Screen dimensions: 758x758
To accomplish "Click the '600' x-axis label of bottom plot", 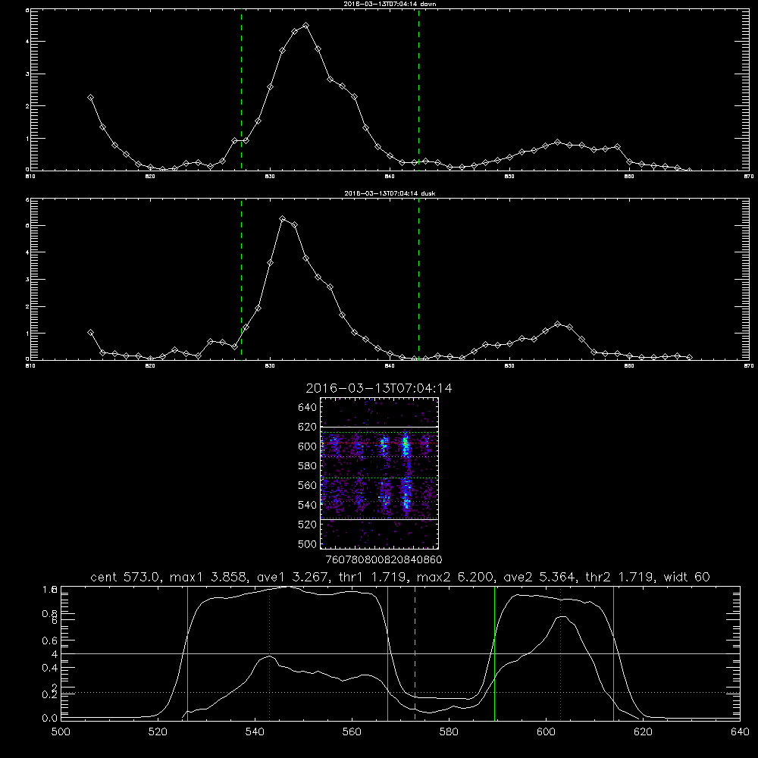I will pos(547,732).
